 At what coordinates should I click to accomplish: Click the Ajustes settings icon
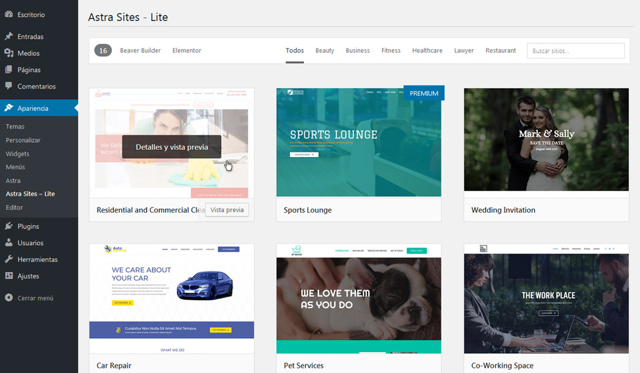(x=9, y=276)
